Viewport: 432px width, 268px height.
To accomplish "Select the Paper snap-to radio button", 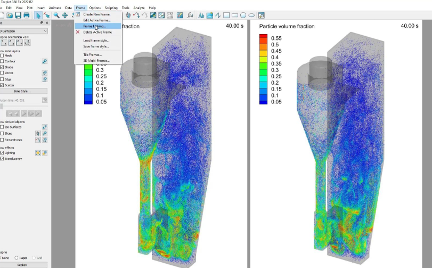I will [x=18, y=258].
